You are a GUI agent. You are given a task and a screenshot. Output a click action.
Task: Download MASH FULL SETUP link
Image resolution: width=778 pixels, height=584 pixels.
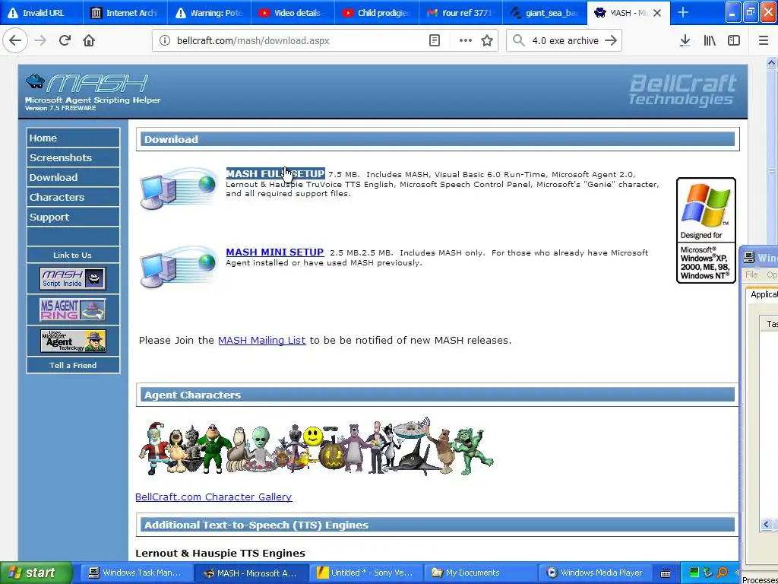275,174
